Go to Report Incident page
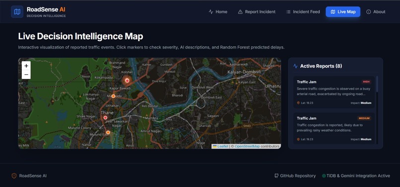The width and height of the screenshot is (400, 187). coord(257,12)
